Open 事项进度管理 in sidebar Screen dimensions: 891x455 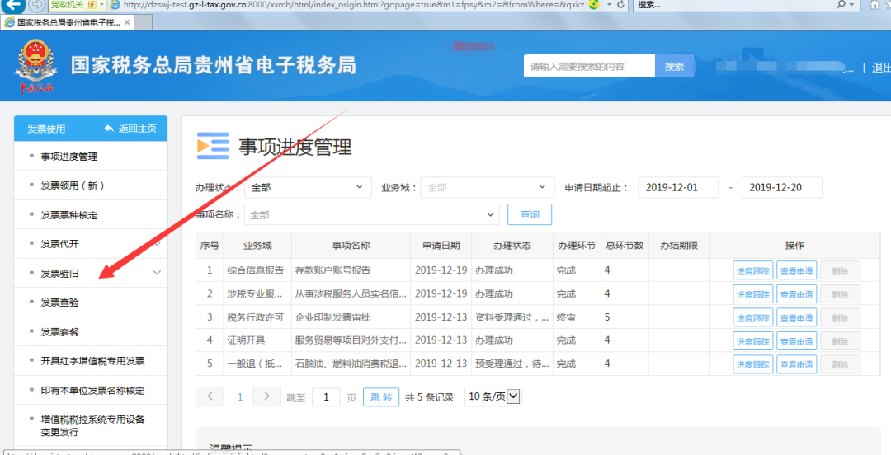click(x=69, y=157)
